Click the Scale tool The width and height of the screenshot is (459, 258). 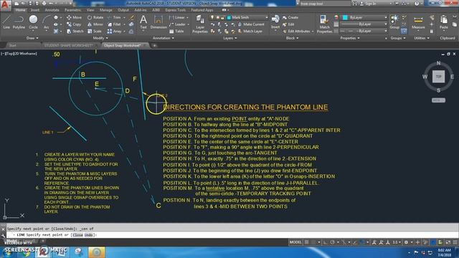[94, 31]
